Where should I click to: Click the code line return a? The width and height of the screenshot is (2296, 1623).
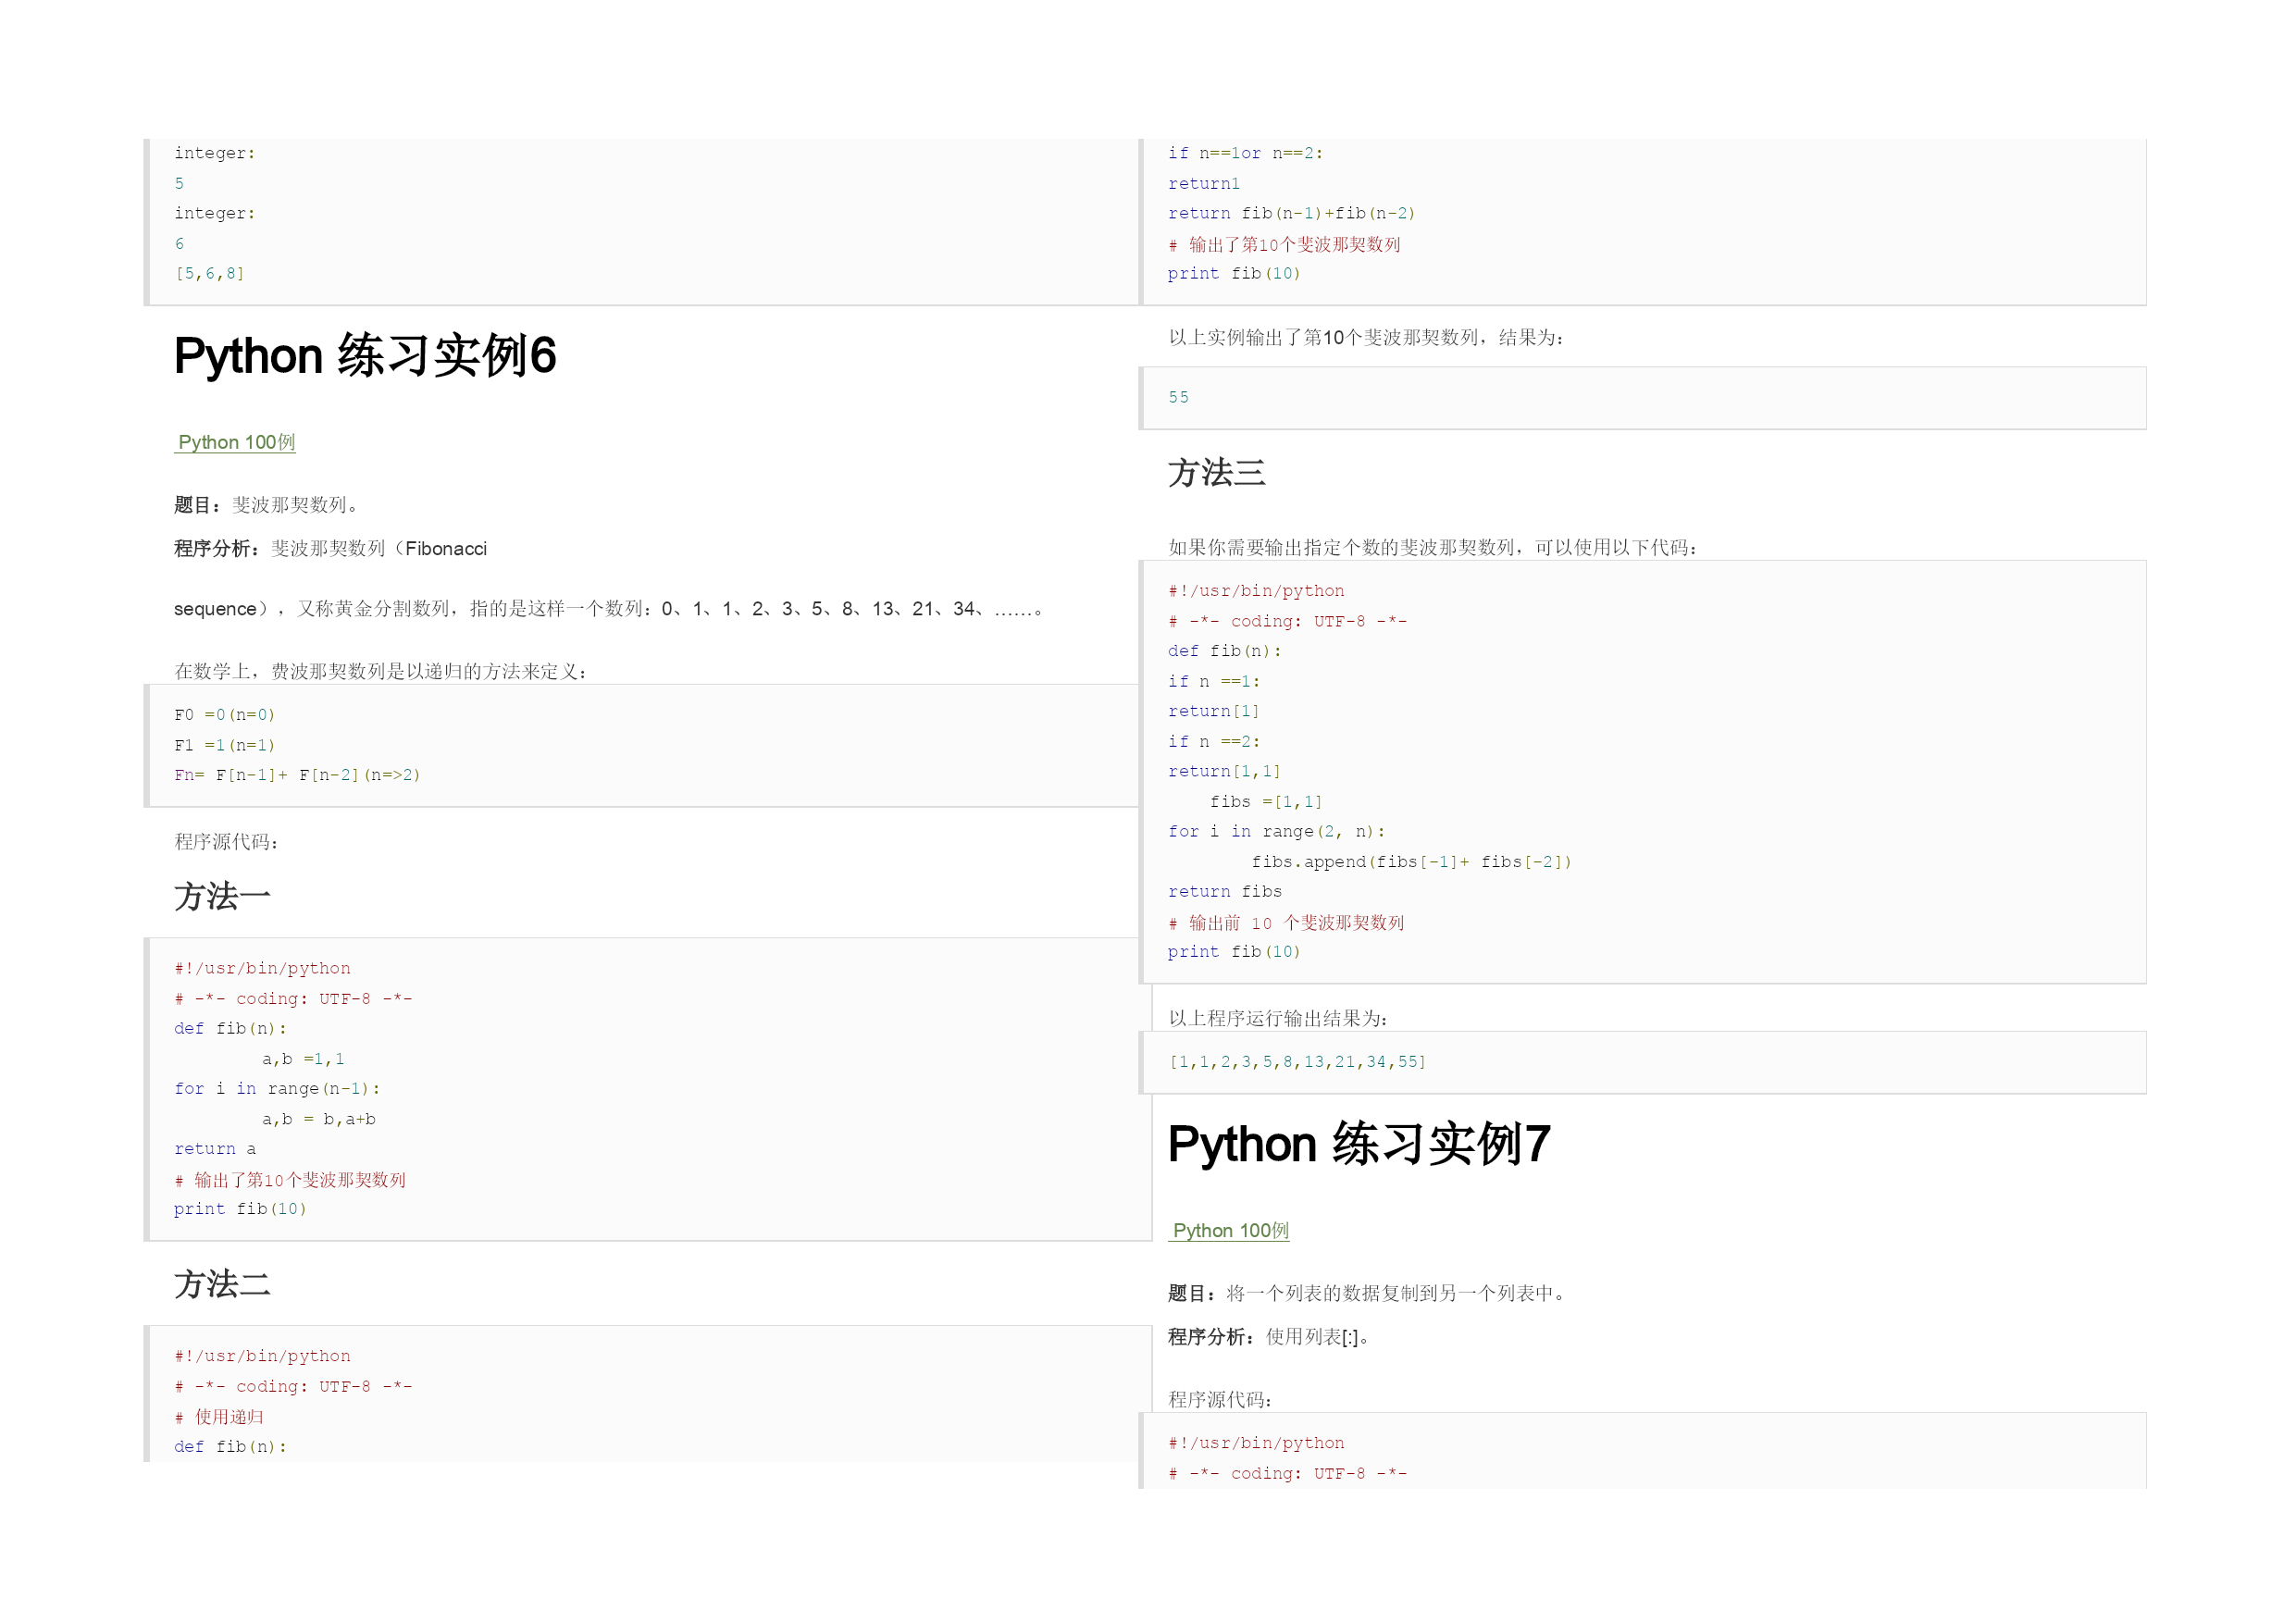[x=215, y=1149]
